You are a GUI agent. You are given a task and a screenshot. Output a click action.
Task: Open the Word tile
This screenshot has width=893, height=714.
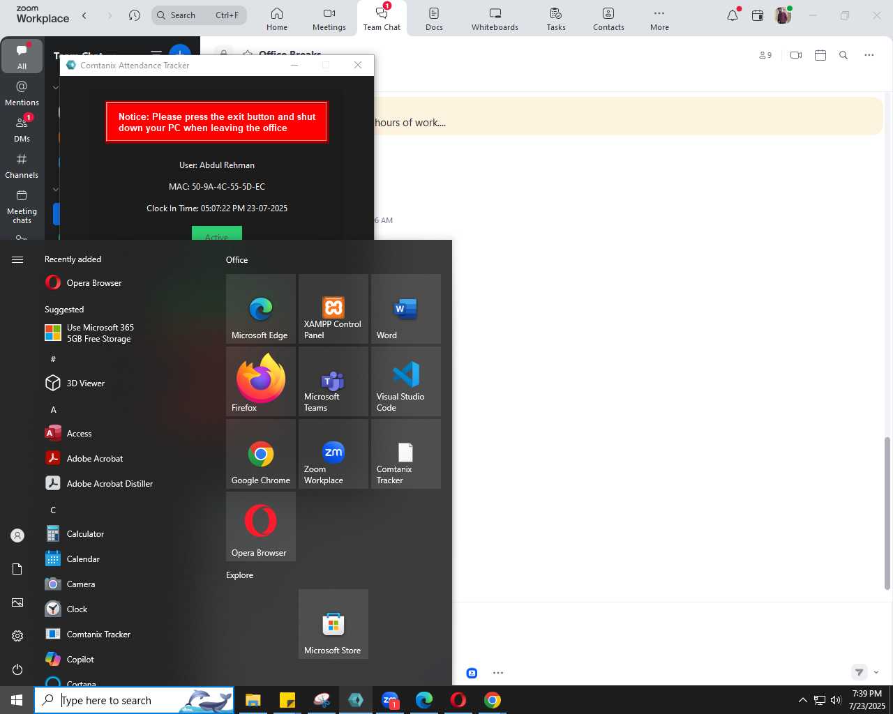406,309
